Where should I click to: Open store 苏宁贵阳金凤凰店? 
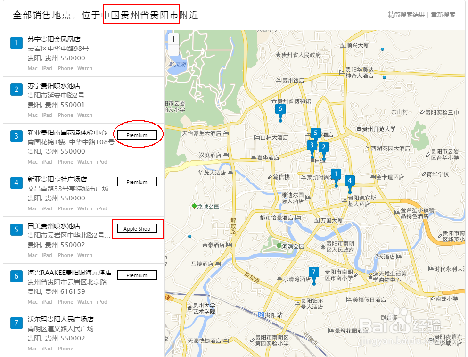coord(54,39)
